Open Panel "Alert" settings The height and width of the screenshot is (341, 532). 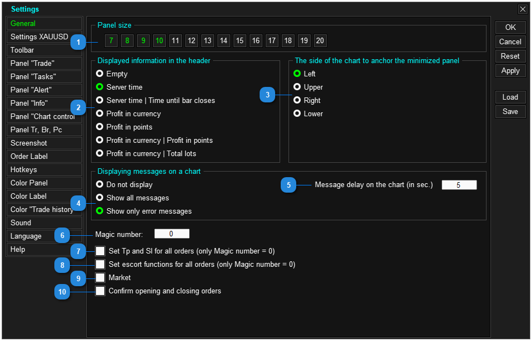[44, 90]
